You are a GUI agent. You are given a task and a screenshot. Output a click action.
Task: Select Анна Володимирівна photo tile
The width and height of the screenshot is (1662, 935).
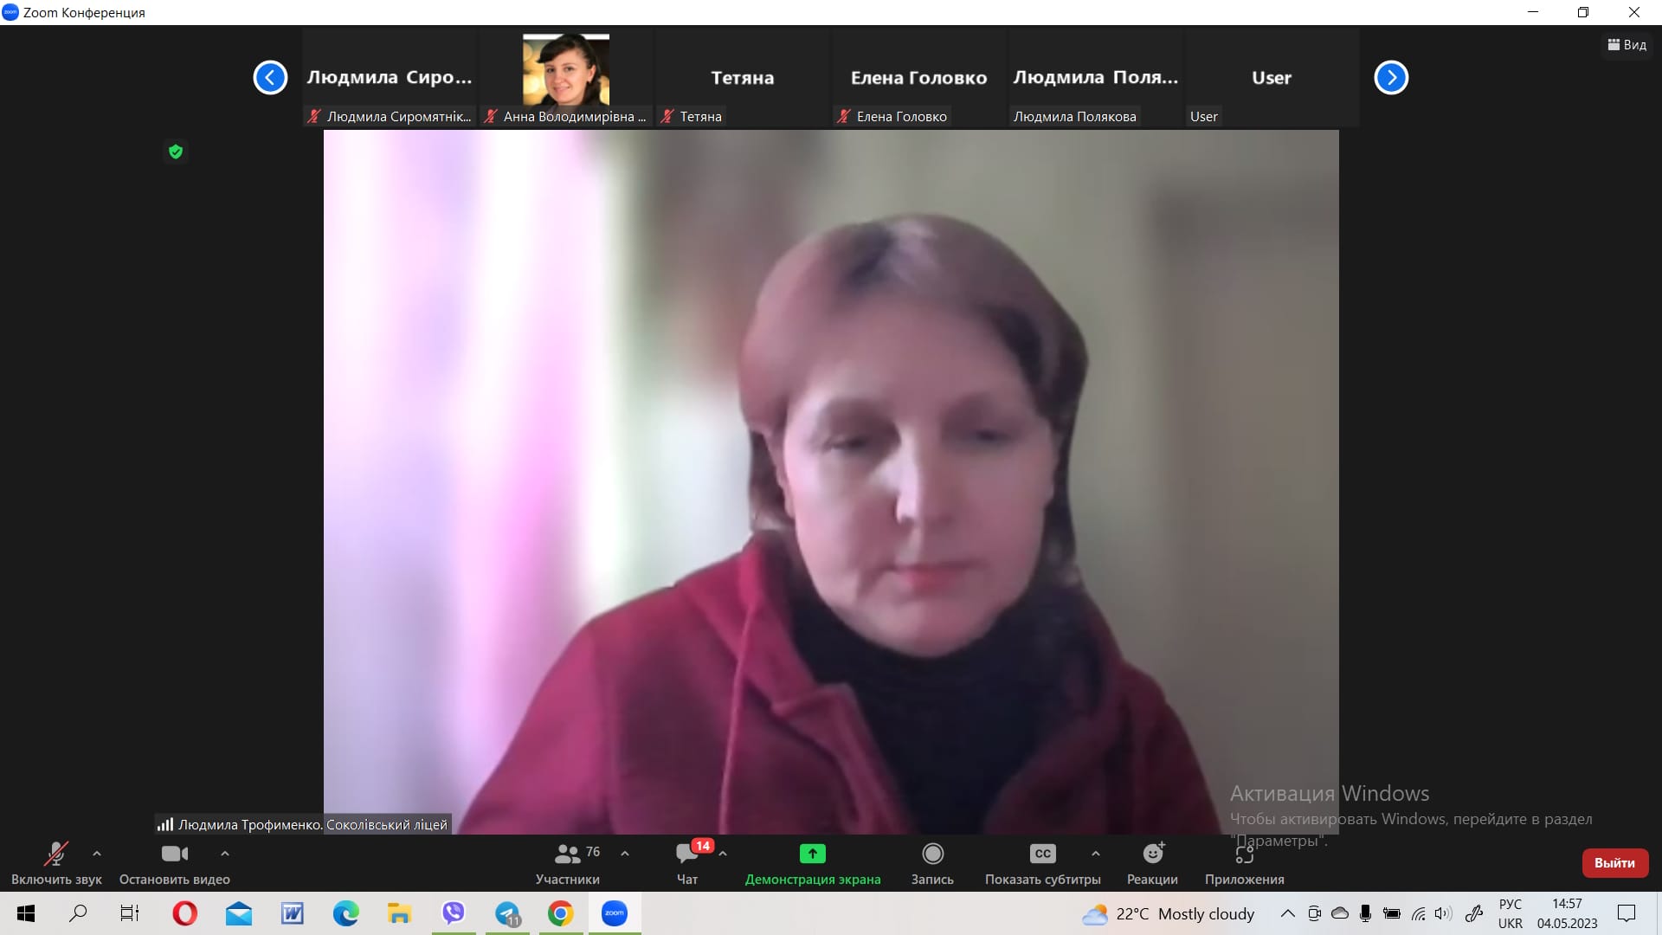click(x=566, y=78)
